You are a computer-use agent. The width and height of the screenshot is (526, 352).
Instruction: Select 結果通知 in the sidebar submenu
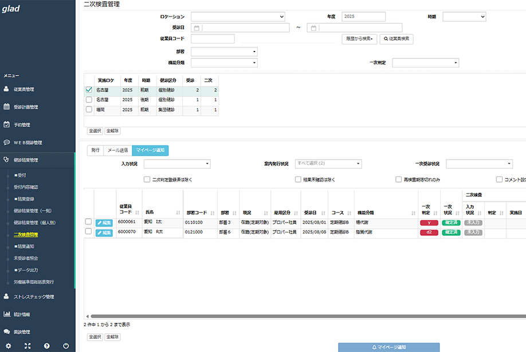25,246
